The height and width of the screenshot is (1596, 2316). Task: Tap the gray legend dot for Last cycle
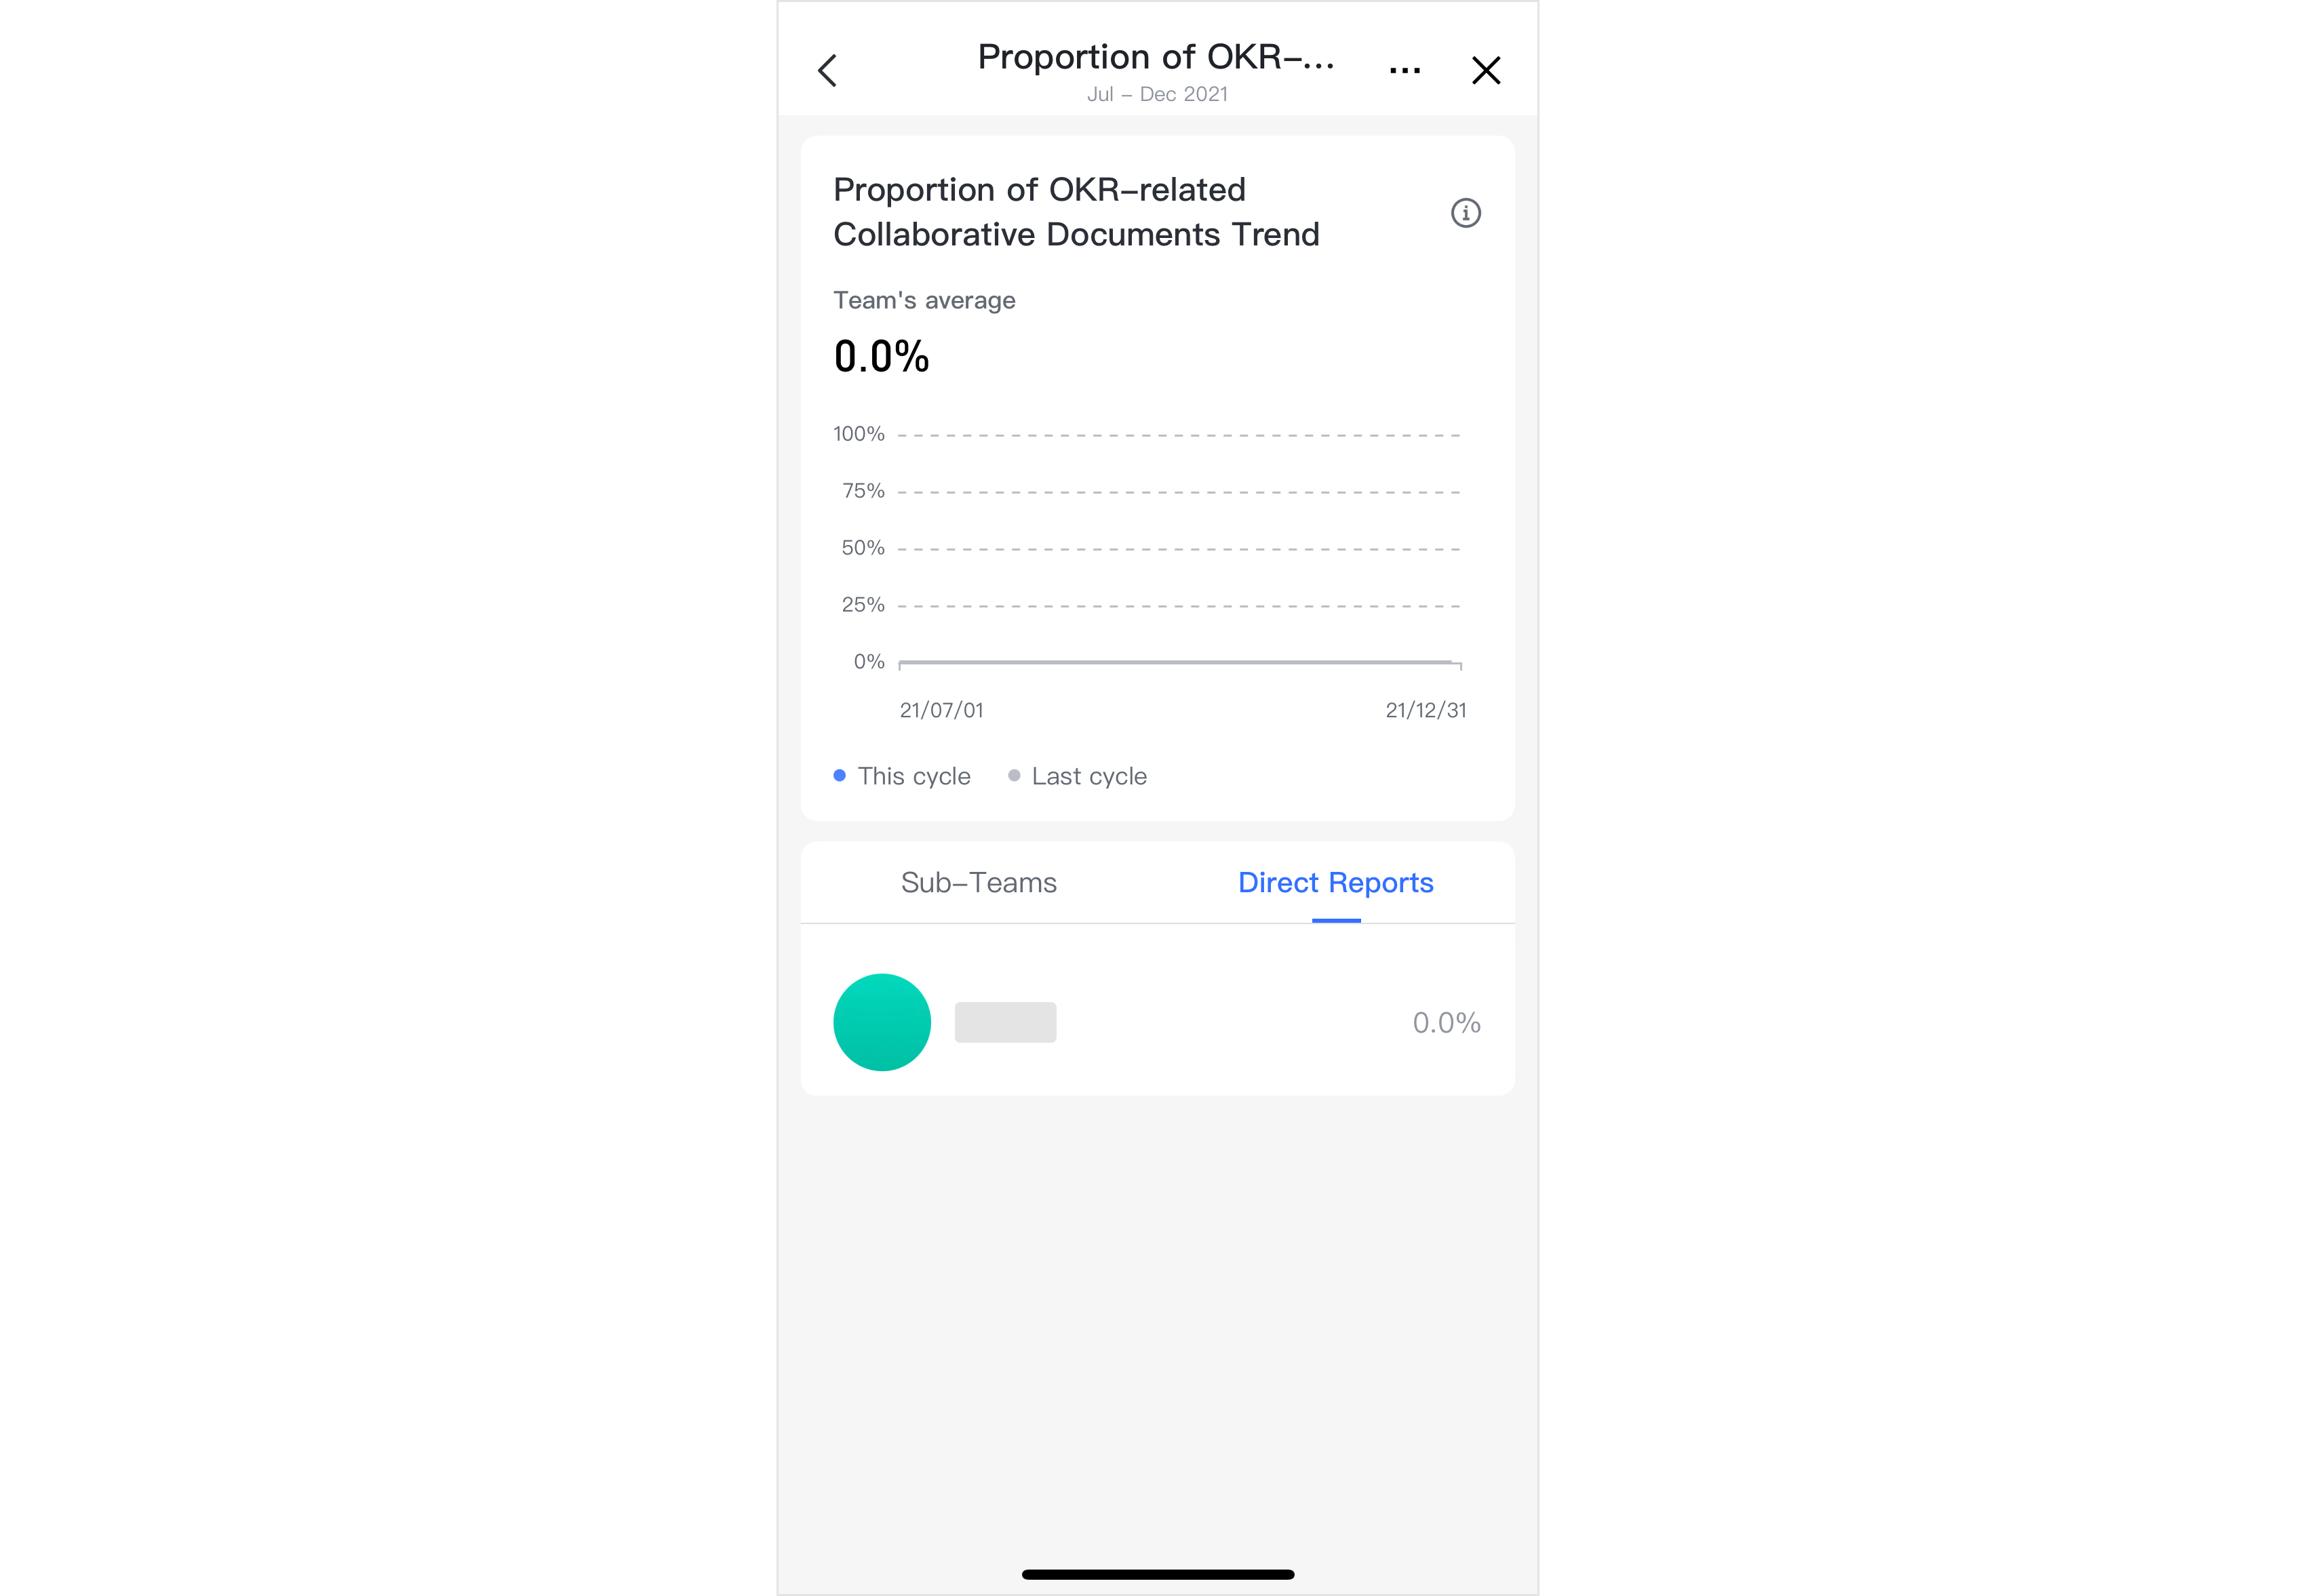[x=1013, y=775]
